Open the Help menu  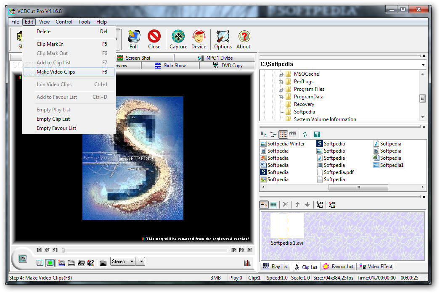click(x=101, y=21)
